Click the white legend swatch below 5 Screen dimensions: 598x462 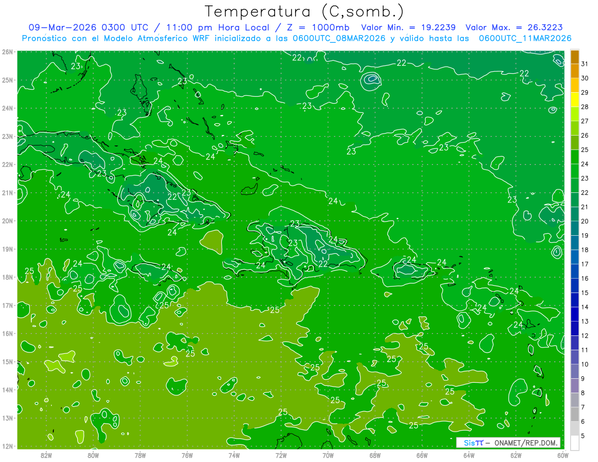click(x=575, y=443)
